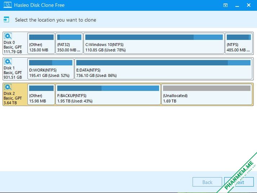This screenshot has width=257, height=193.
Task: Click '195.41 GB (Used: 52%)' text
Action: [x=49, y=75]
